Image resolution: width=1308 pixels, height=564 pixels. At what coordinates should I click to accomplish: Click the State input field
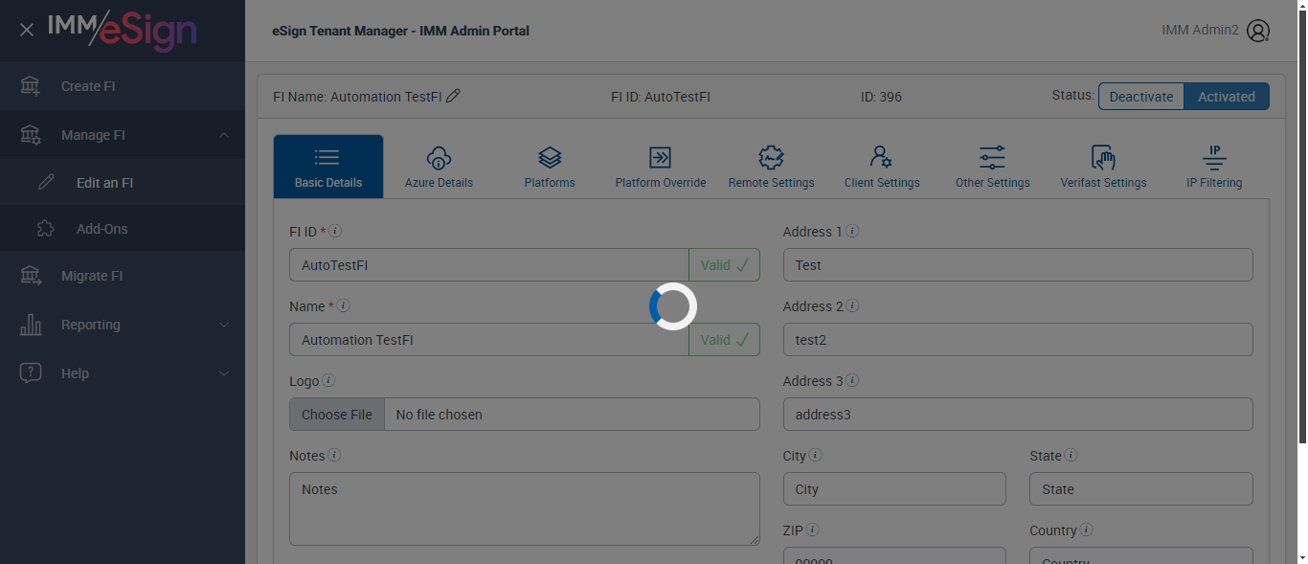click(1141, 489)
